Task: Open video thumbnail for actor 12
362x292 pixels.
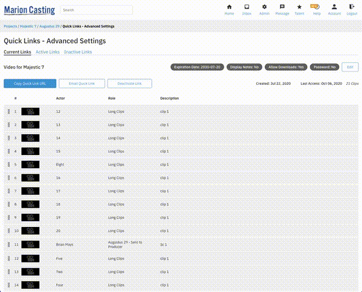Action: point(31,111)
